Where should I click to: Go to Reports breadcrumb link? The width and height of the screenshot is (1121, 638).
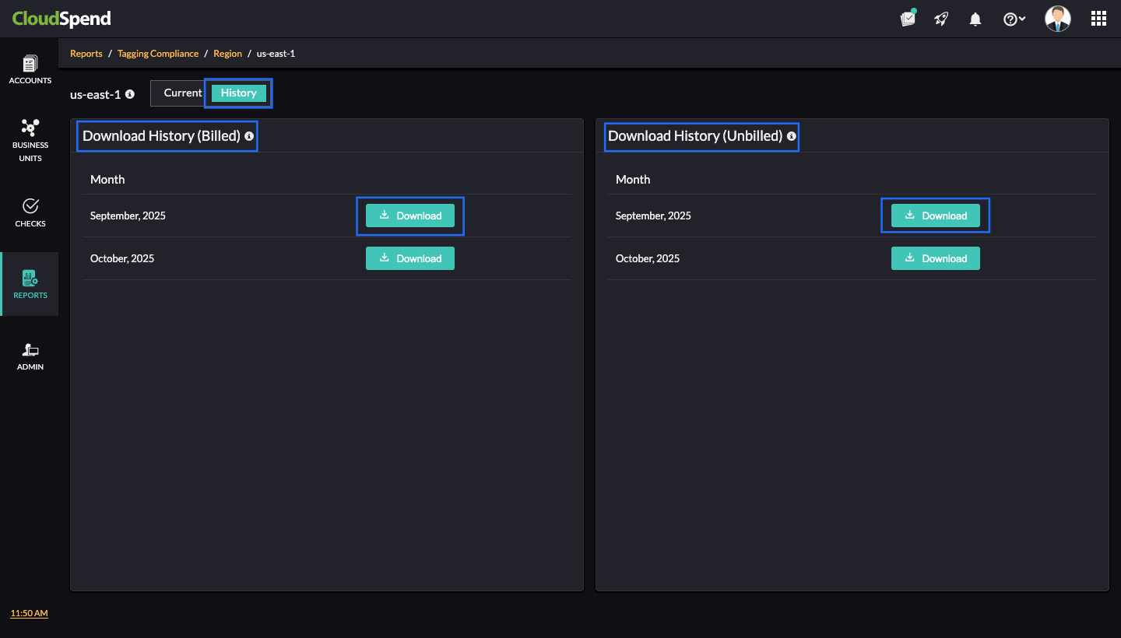86,54
